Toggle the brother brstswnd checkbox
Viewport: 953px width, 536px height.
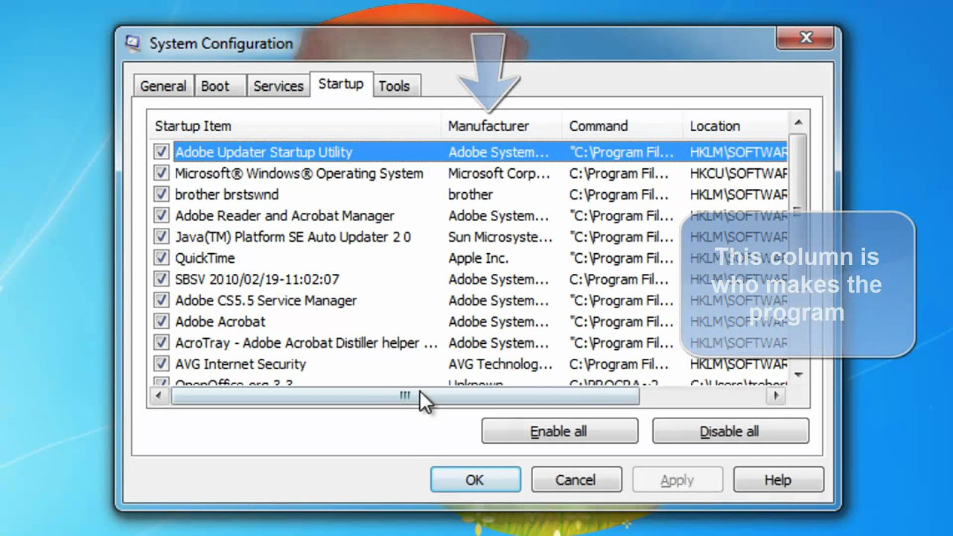[161, 194]
